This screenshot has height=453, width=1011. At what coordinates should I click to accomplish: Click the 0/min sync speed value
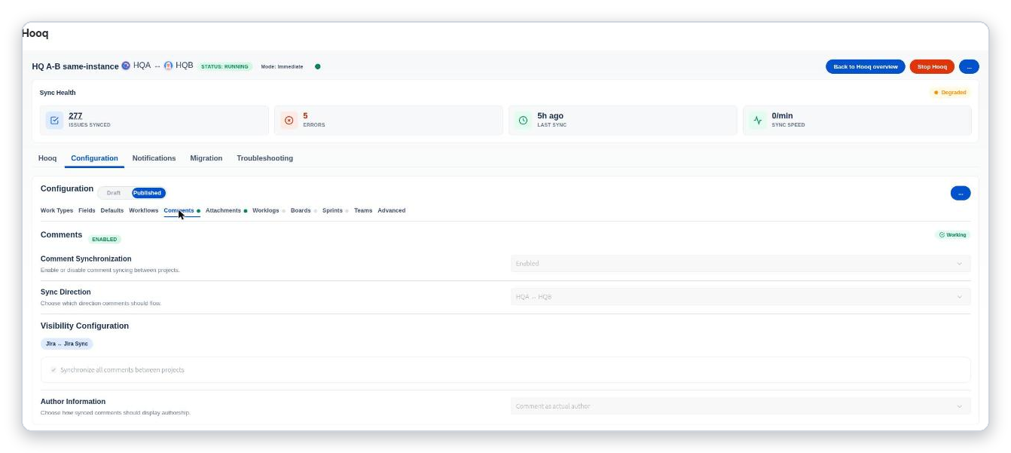click(782, 116)
